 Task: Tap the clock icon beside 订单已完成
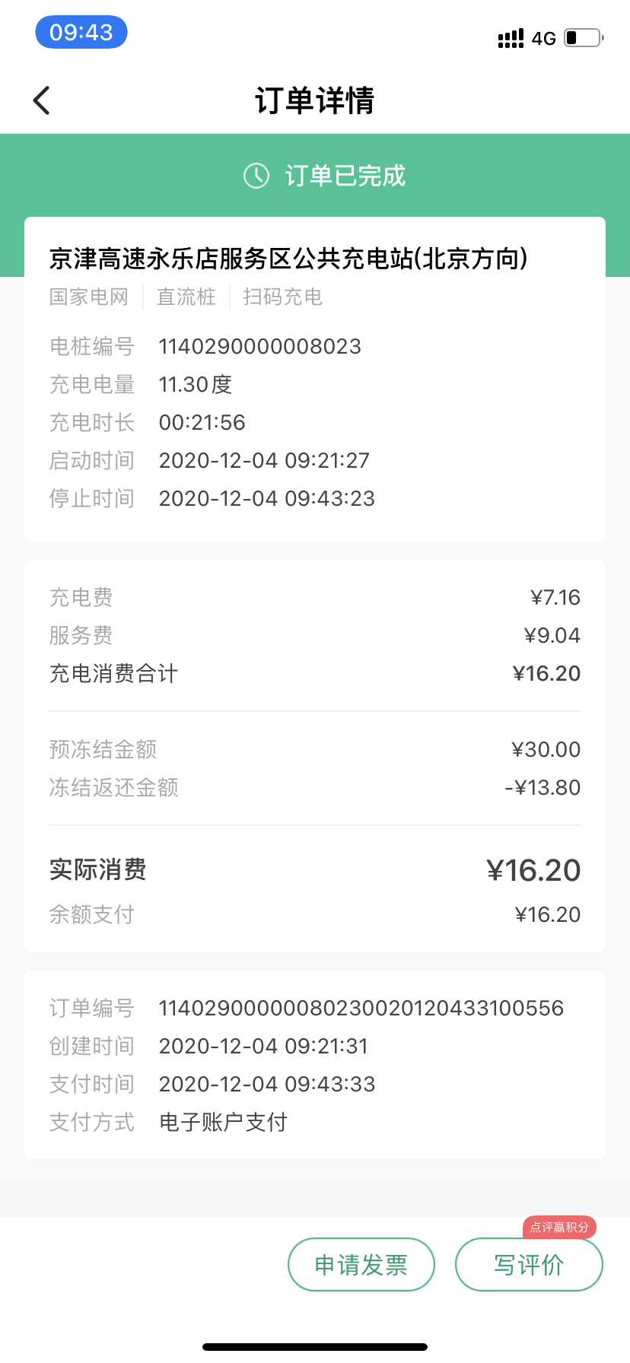pyautogui.click(x=256, y=176)
